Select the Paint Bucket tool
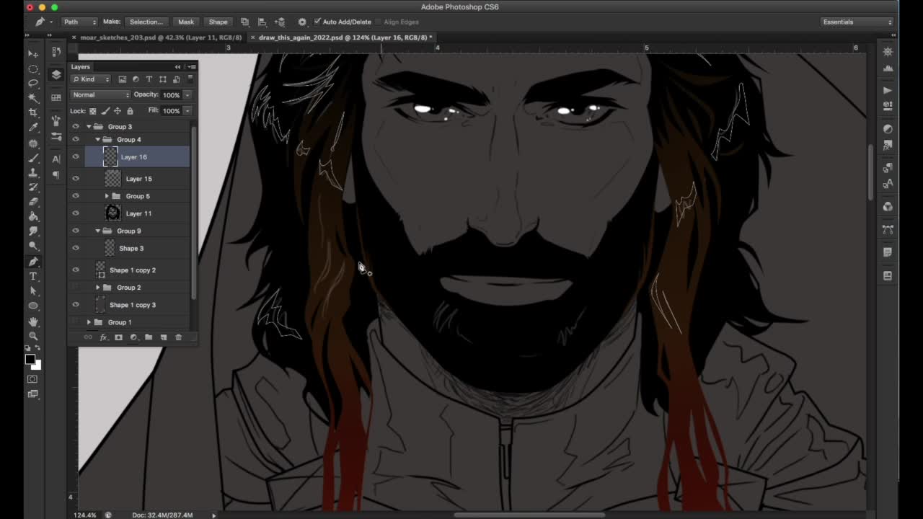 coord(33,216)
